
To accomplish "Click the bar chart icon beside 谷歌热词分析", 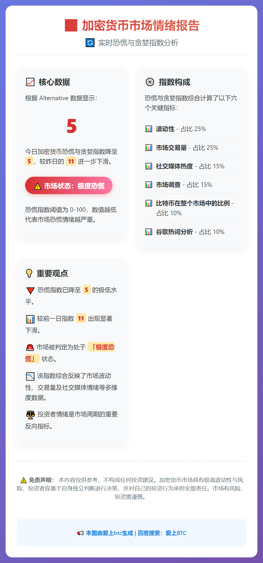I will tap(149, 232).
